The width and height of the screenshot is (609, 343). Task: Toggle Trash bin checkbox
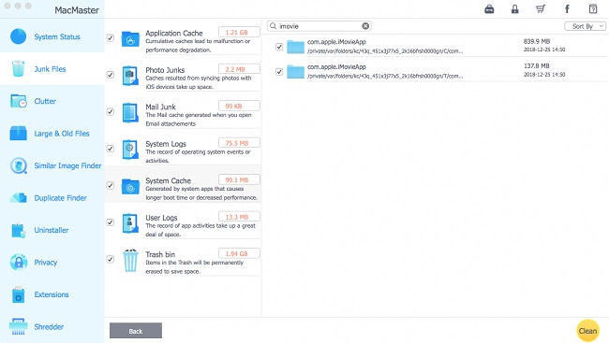(111, 259)
